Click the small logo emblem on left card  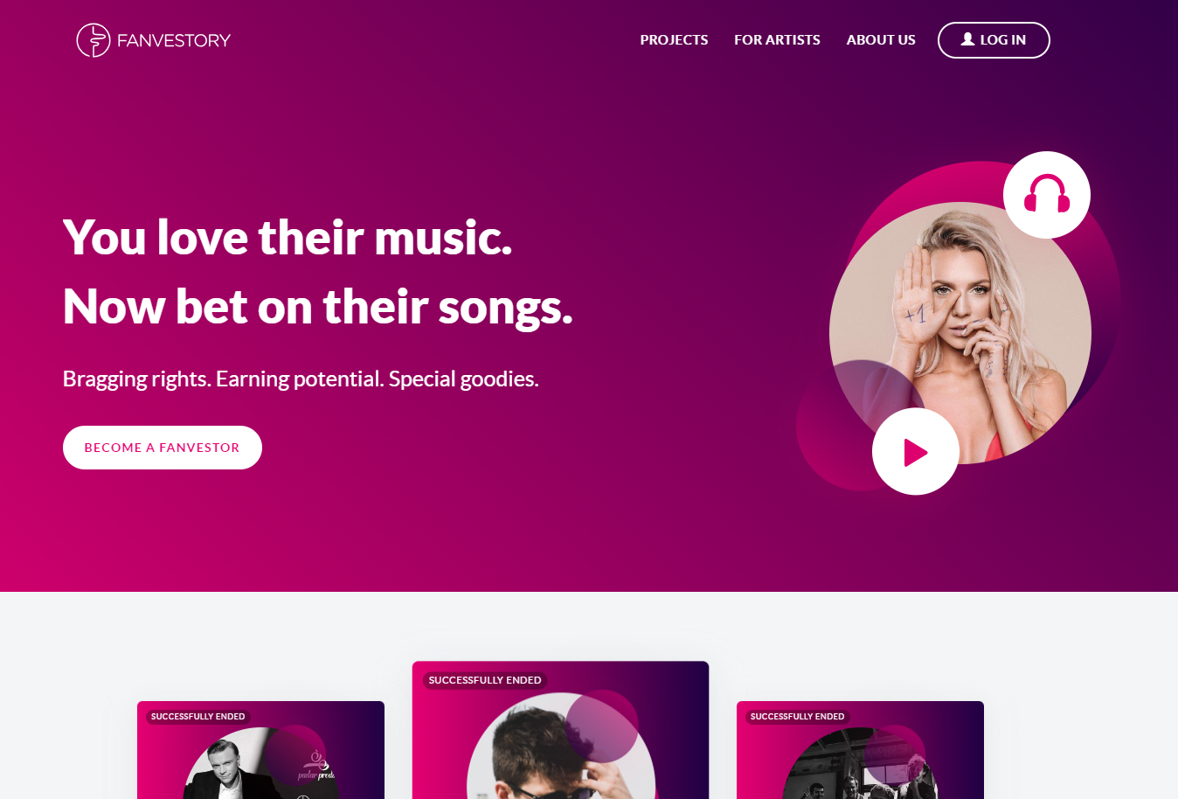(316, 764)
